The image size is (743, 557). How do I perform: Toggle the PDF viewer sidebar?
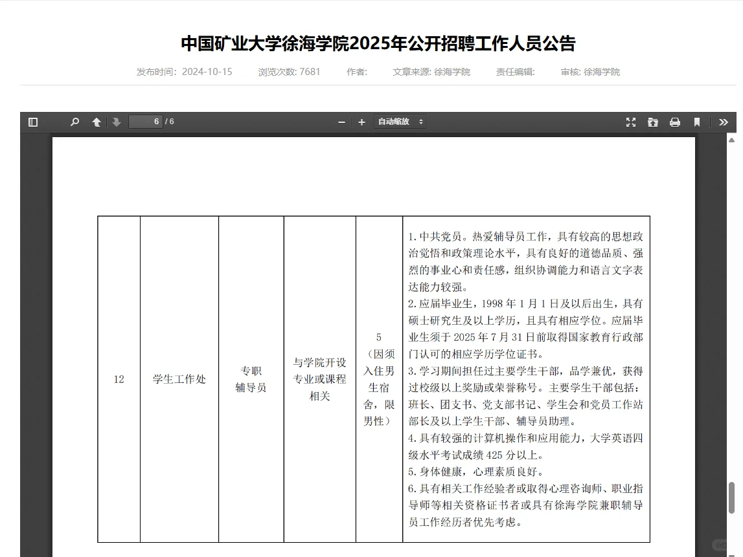pyautogui.click(x=32, y=122)
